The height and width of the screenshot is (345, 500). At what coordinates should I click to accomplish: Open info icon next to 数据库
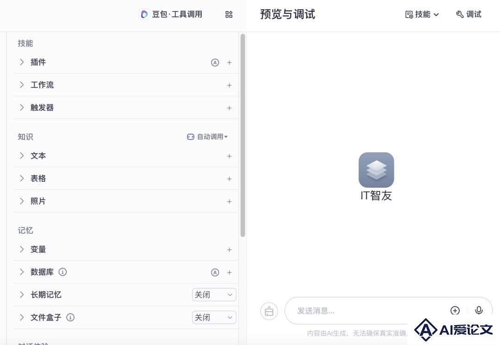coord(62,272)
